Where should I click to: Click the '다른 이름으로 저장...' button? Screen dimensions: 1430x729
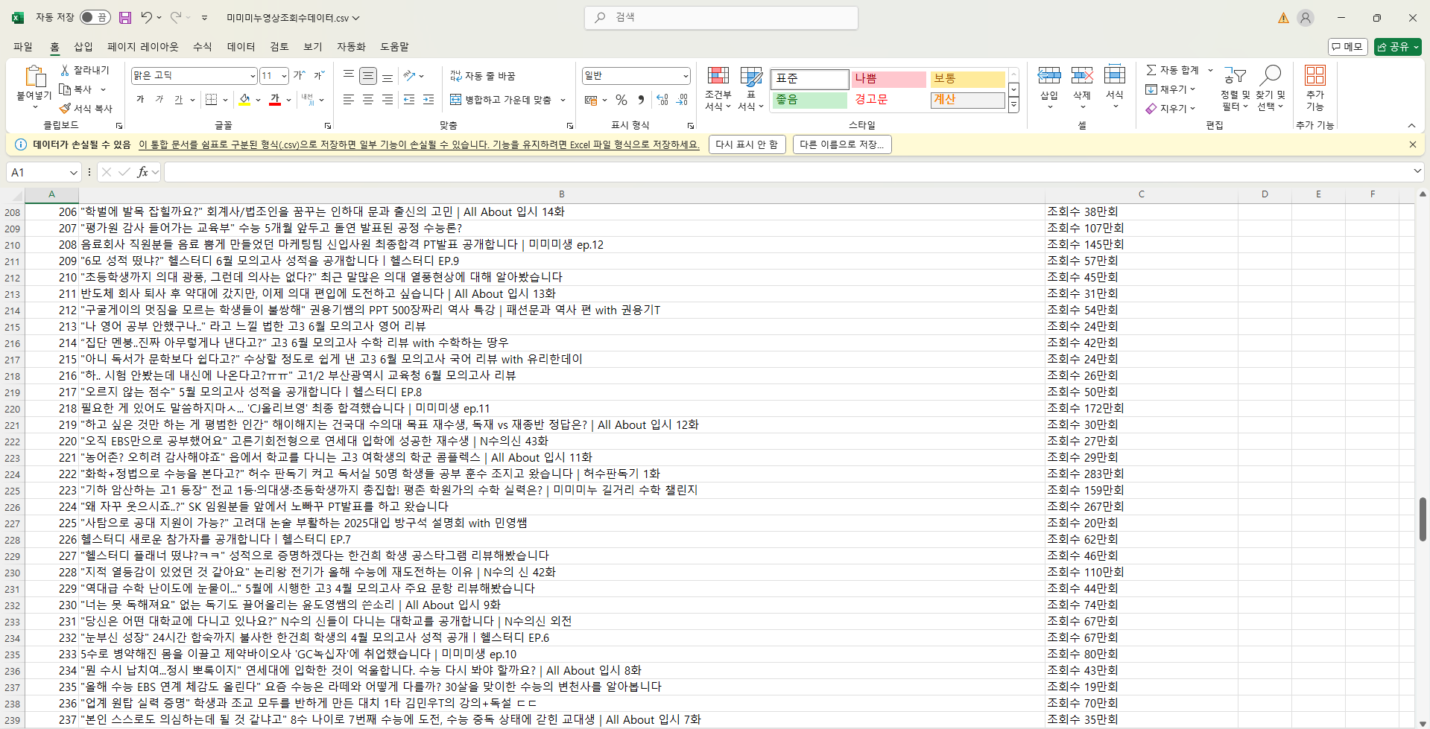[x=842, y=144]
